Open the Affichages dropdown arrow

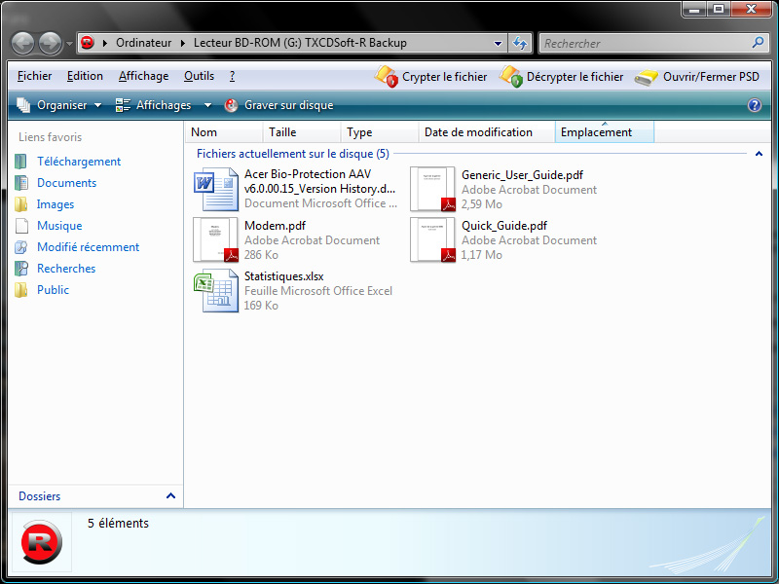point(207,105)
